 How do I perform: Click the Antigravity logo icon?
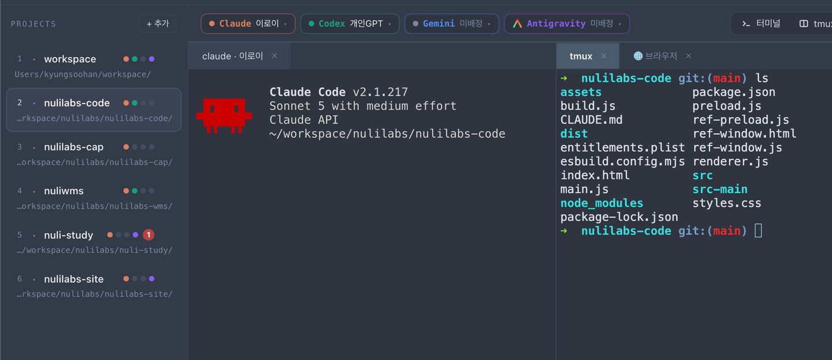click(517, 24)
